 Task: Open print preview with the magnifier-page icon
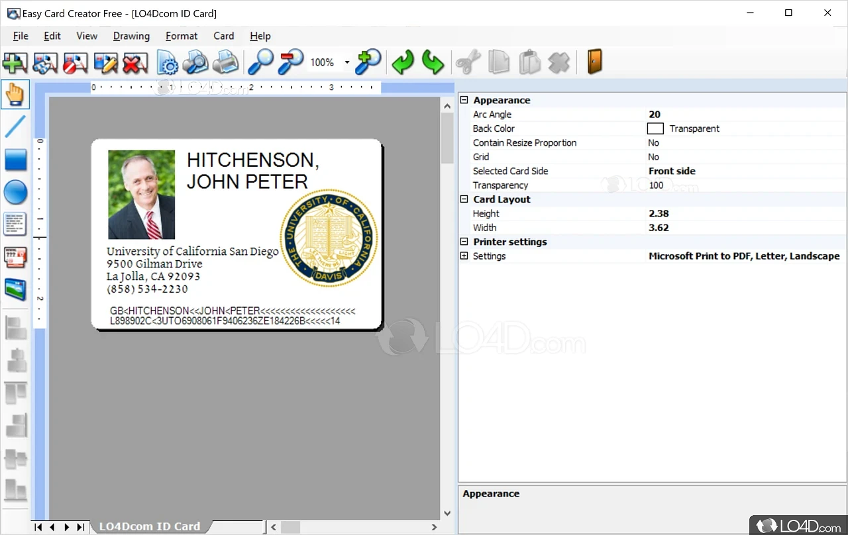click(x=195, y=63)
